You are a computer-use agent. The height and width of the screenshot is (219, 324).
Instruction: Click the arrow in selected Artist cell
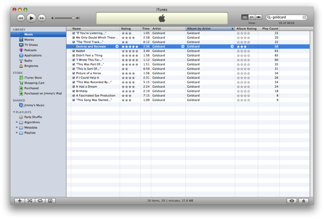183,47
